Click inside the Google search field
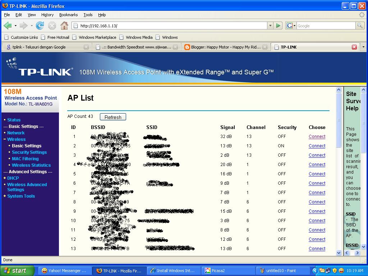This screenshot has width=368, height=276. click(326, 26)
